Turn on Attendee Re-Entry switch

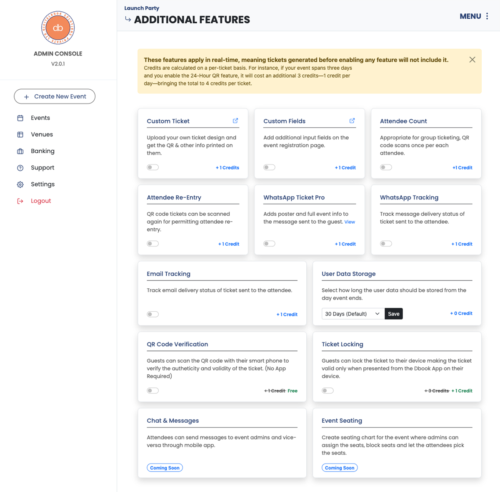click(x=153, y=244)
